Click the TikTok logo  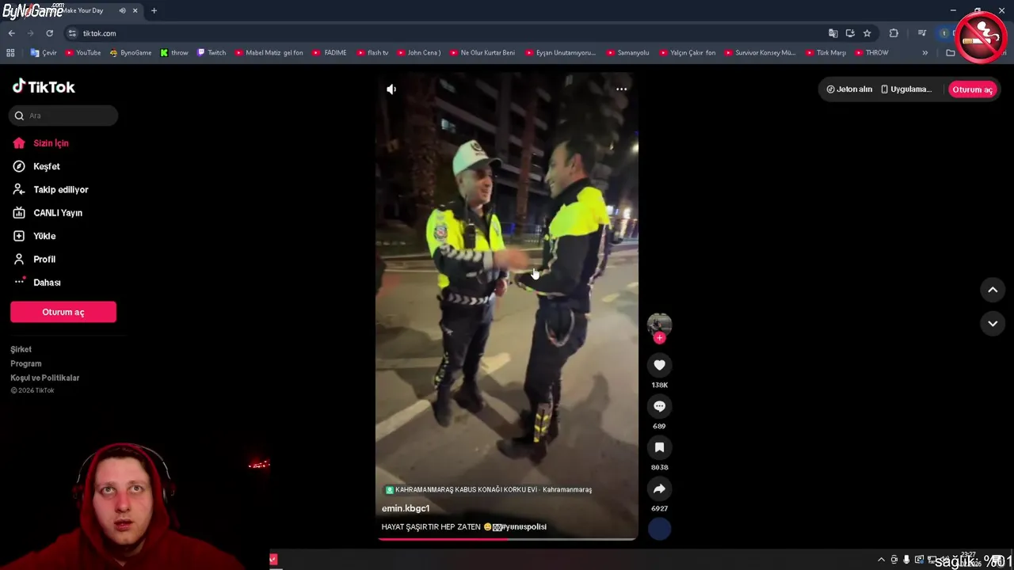pos(44,87)
